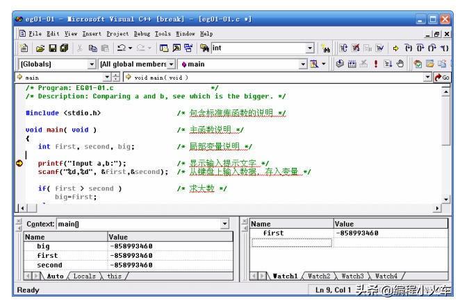This screenshot has height=305, width=460.
Task: Select the 'big' variable row
Action: (128, 246)
